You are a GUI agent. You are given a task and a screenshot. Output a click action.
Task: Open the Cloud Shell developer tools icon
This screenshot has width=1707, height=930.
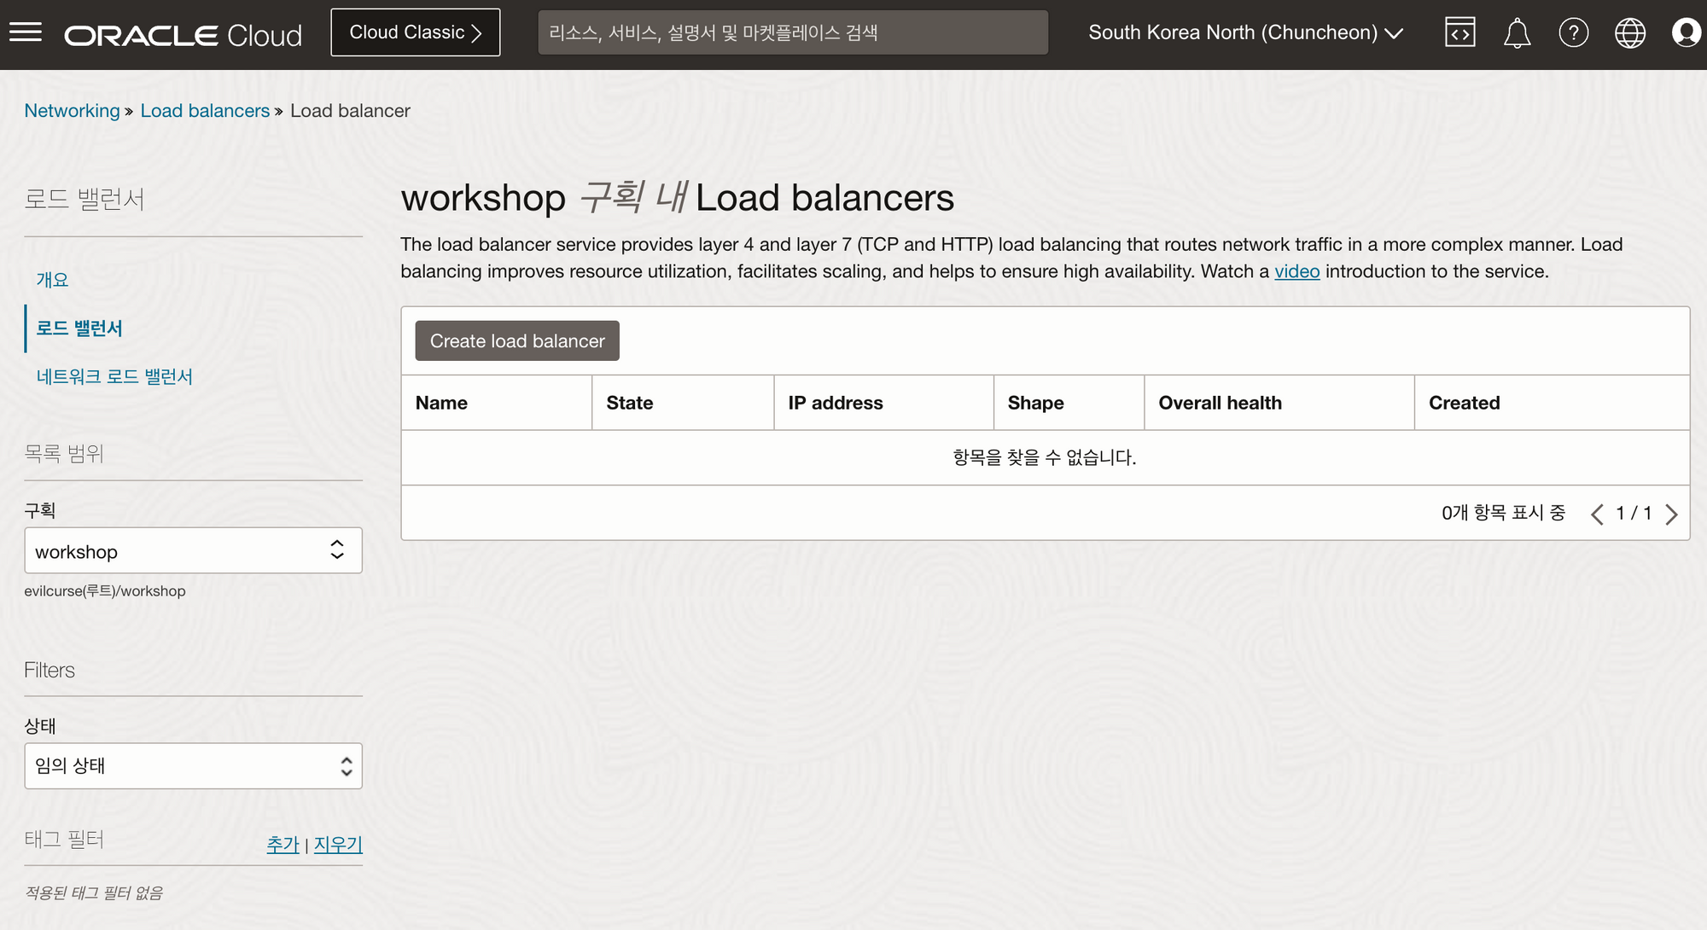(1459, 33)
